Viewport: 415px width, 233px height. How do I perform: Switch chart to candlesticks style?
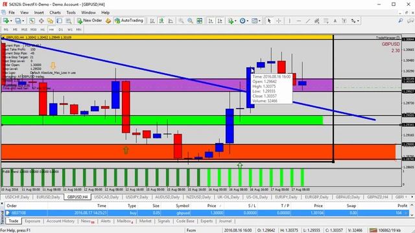pos(161,21)
